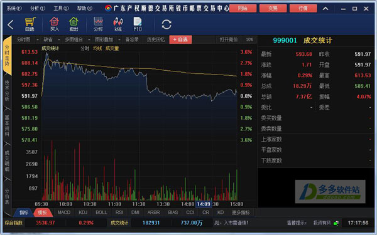Select the DMI indicator
Screen dimensions: 377x235
[x=135, y=212]
